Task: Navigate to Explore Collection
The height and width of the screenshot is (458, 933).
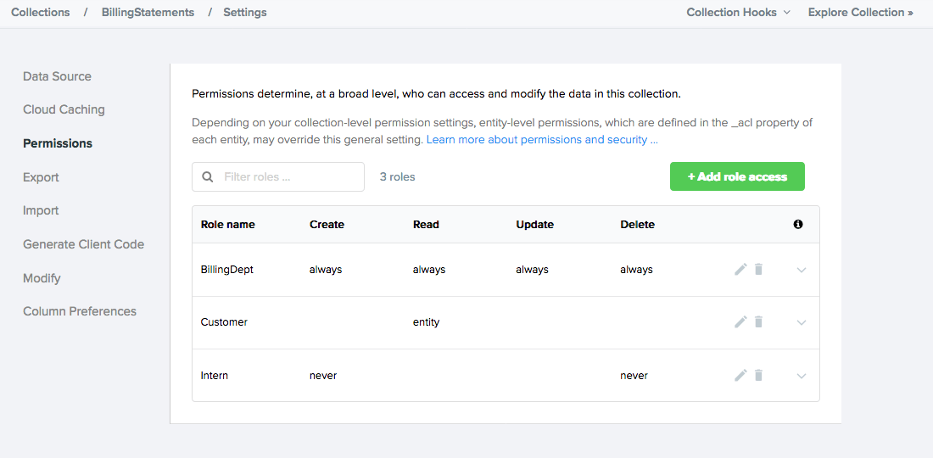Action: tap(860, 13)
